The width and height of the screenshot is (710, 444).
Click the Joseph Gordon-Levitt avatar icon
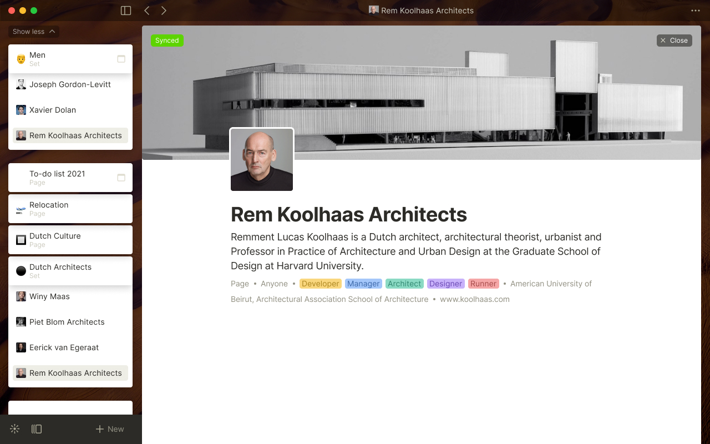pos(21,84)
